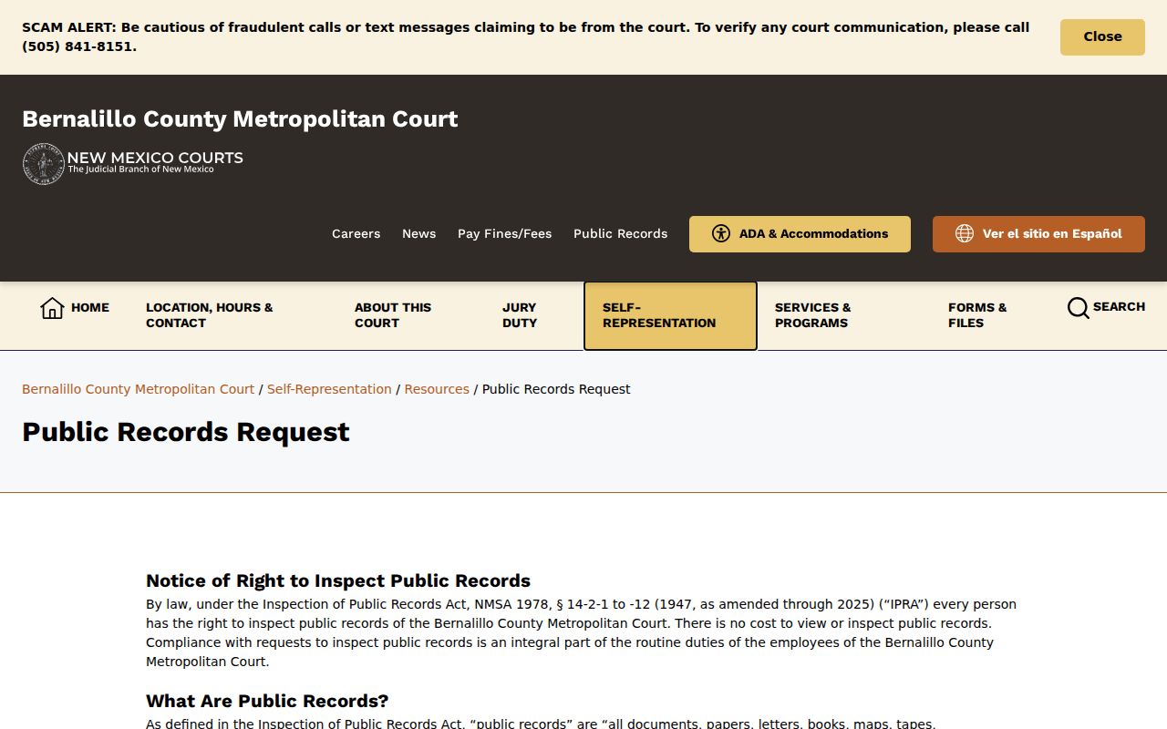The image size is (1167, 729).
Task: Select the Jury Duty menu item
Action: pyautogui.click(x=520, y=315)
